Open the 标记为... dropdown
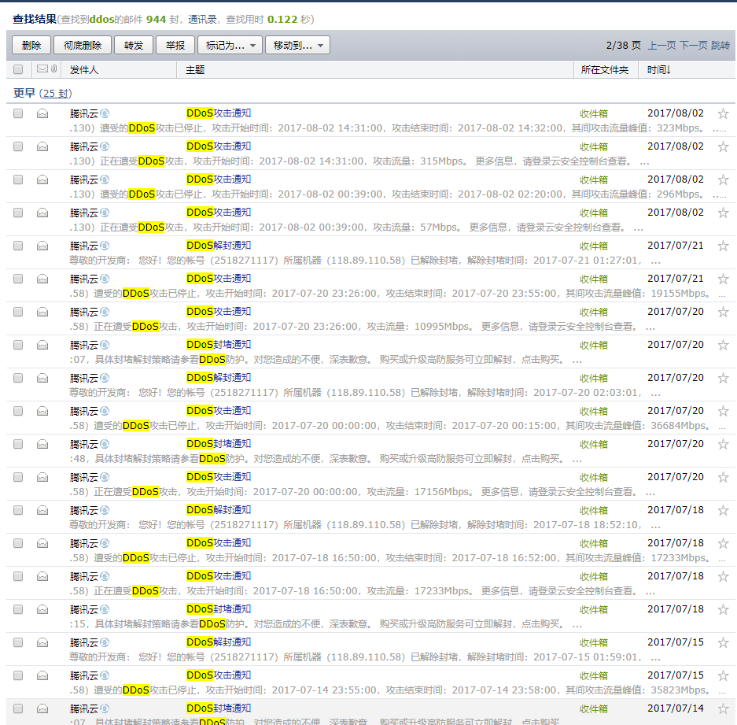This screenshot has height=725, width=737. pyautogui.click(x=230, y=46)
